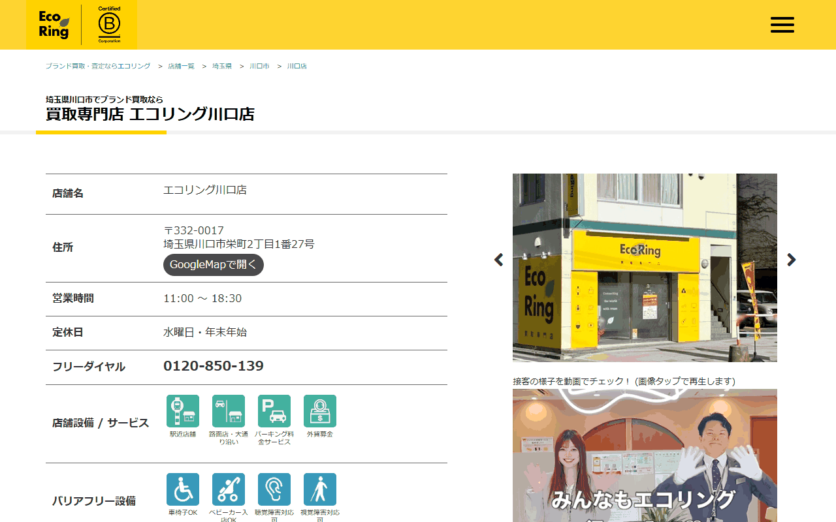Click the closed days 水曜日・年末年始

tap(205, 332)
